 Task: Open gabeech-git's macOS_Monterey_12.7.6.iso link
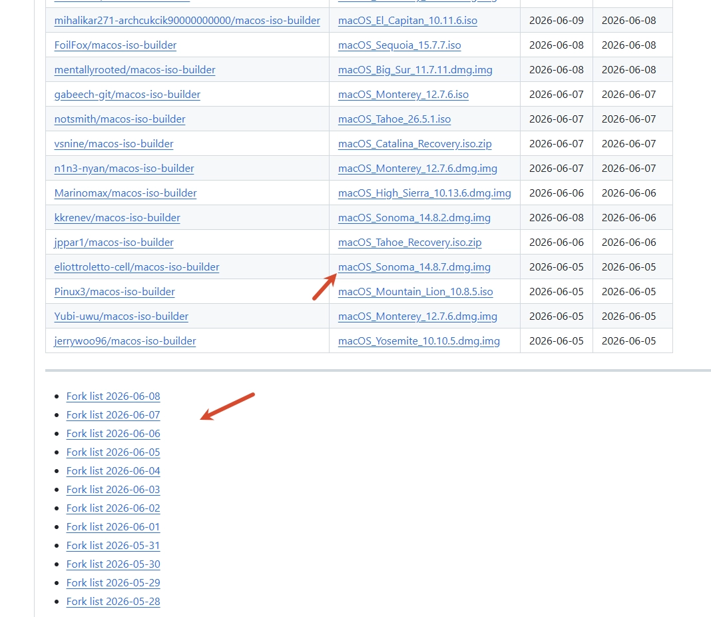point(403,95)
